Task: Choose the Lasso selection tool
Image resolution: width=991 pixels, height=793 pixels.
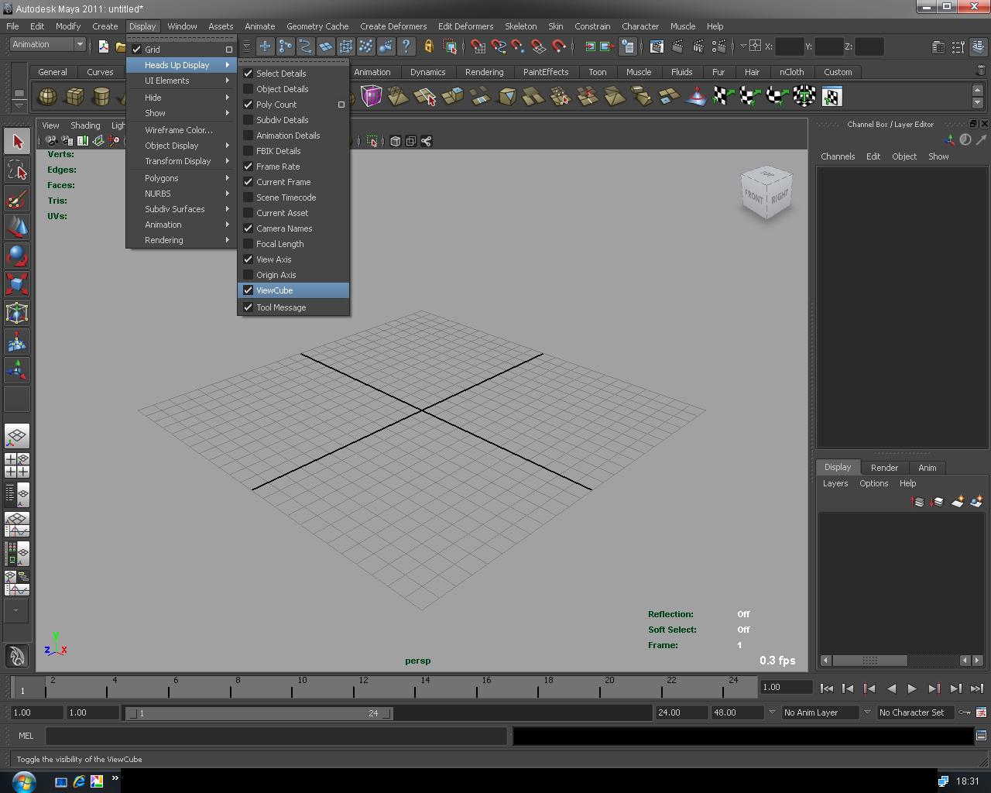Action: point(16,170)
